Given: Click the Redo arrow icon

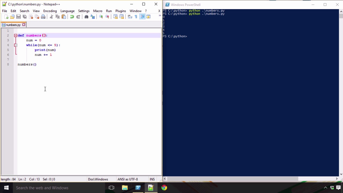Looking at the screenshot, I should tap(78, 17).
